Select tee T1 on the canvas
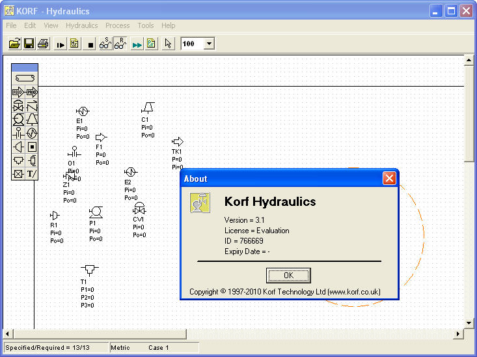This screenshot has width=477, height=357. click(89, 270)
